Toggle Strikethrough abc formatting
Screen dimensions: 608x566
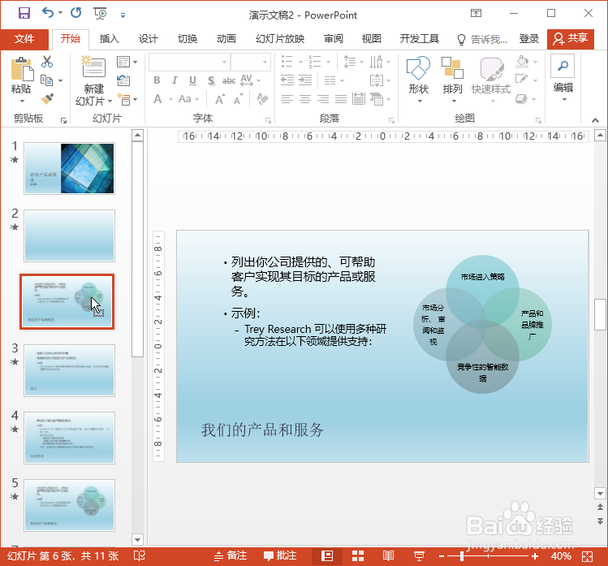[x=228, y=80]
